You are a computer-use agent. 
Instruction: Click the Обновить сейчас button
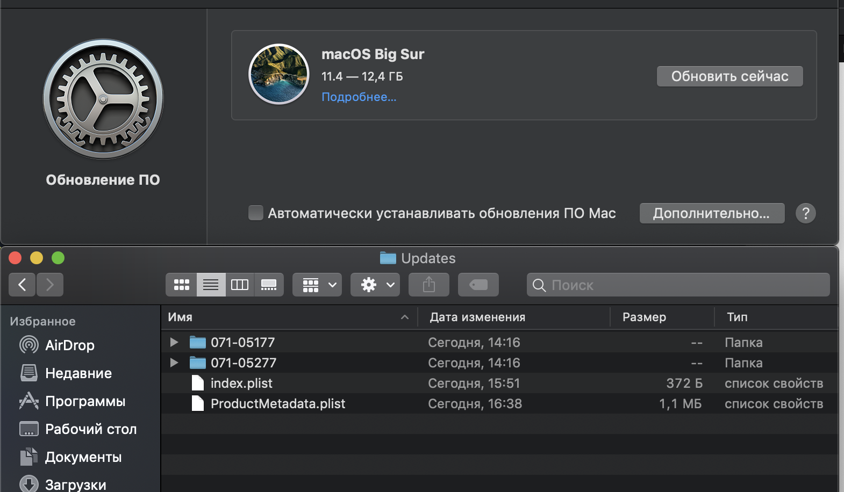click(729, 76)
